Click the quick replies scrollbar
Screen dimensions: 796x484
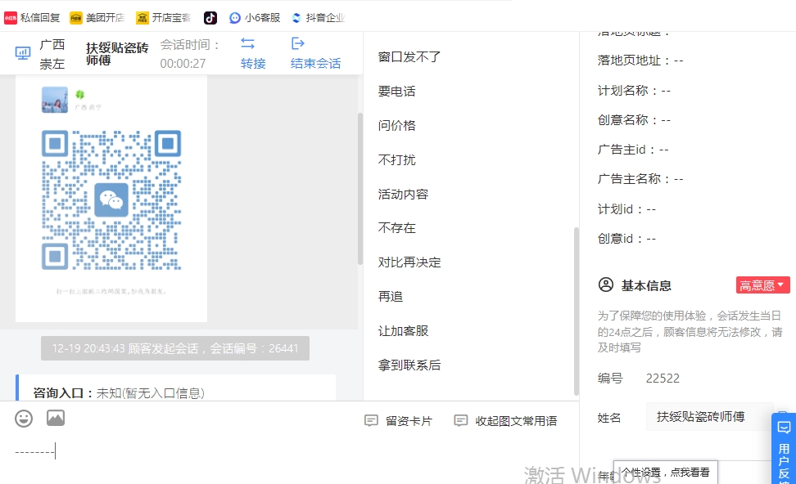tap(577, 311)
